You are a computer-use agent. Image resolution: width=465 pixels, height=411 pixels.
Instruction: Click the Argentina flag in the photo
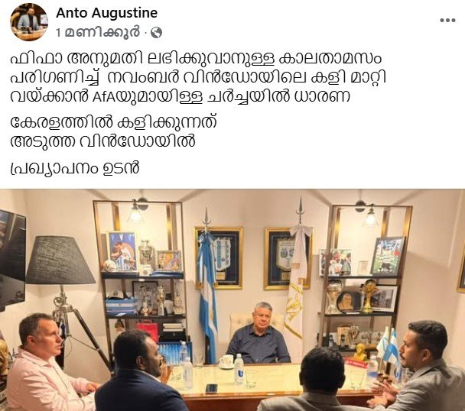click(x=207, y=288)
